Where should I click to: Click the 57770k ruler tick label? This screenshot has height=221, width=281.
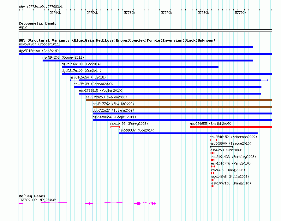pyautogui.click(x=166, y=13)
